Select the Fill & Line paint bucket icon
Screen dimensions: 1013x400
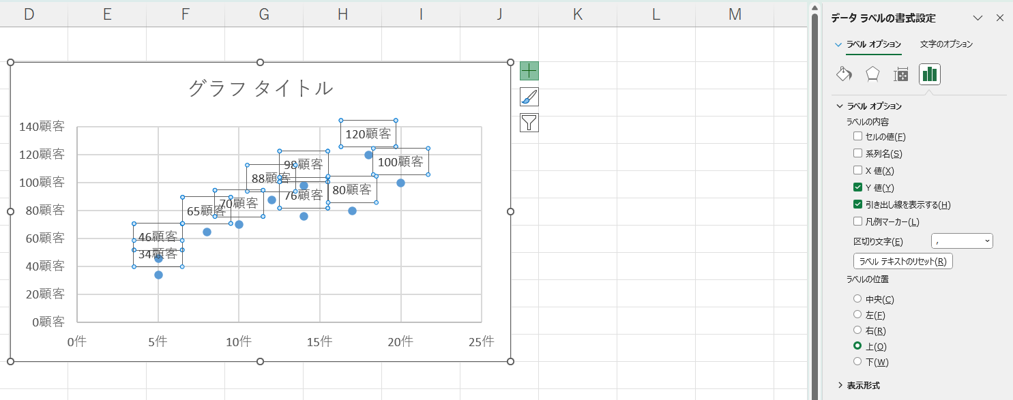[x=844, y=74]
